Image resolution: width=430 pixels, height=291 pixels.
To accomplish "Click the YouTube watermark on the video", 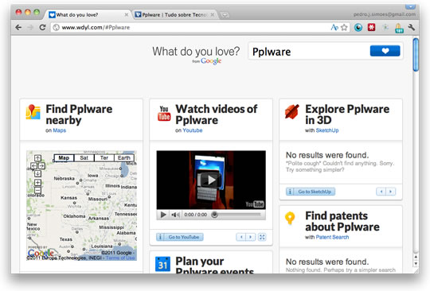I will (x=255, y=204).
